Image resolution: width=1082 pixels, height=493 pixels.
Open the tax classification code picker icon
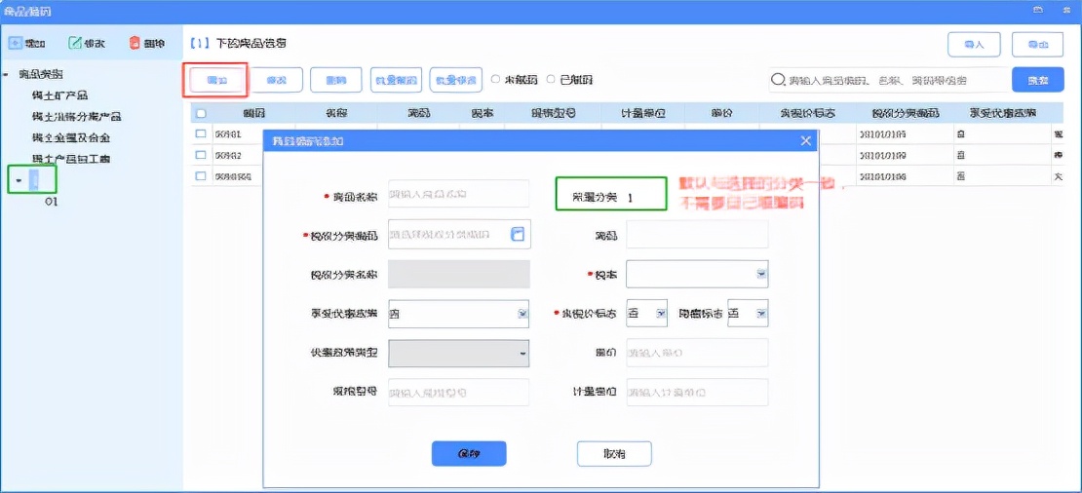(x=518, y=235)
